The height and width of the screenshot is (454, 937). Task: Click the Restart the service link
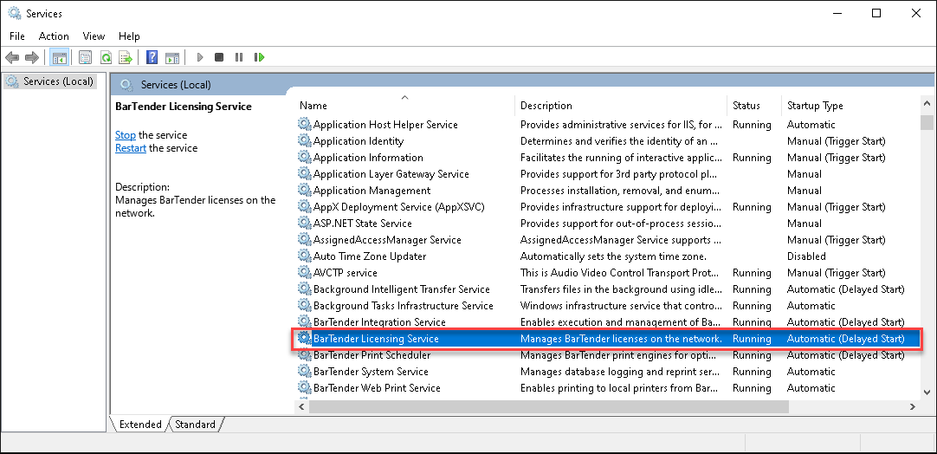point(131,148)
